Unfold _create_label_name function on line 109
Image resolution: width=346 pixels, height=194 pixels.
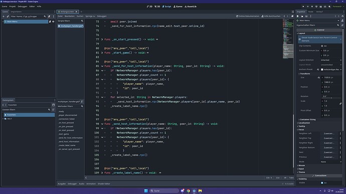tap(102, 172)
